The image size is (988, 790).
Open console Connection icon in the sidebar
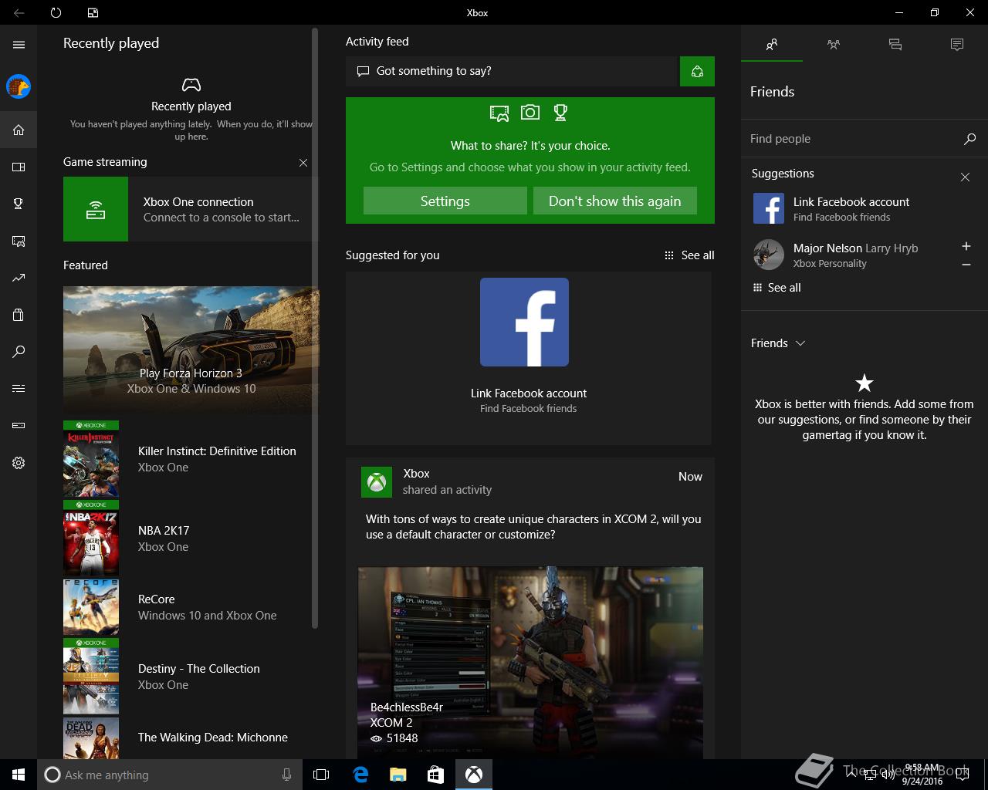click(19, 425)
